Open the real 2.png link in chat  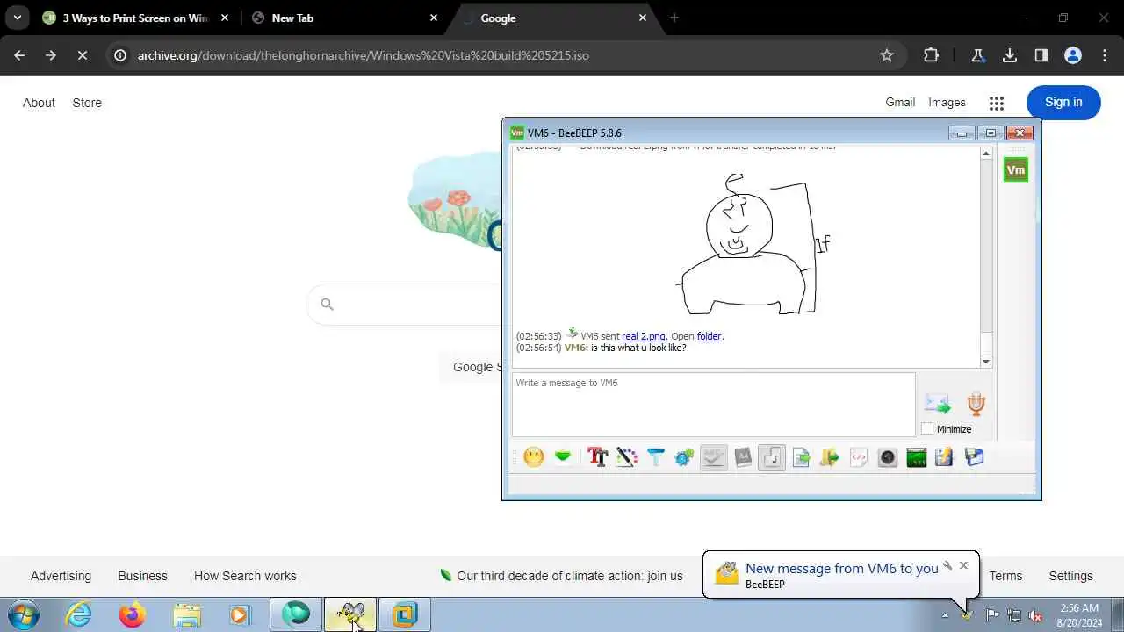[644, 336]
